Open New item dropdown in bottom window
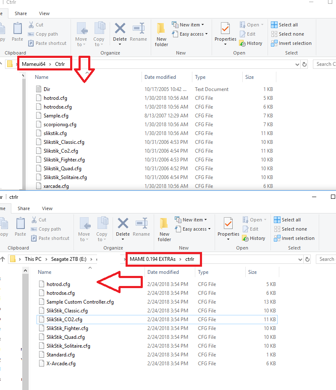336x390 pixels. pyautogui.click(x=191, y=220)
